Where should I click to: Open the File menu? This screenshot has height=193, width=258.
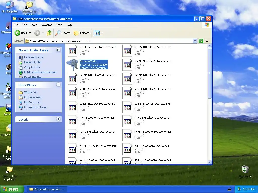coord(16,25)
